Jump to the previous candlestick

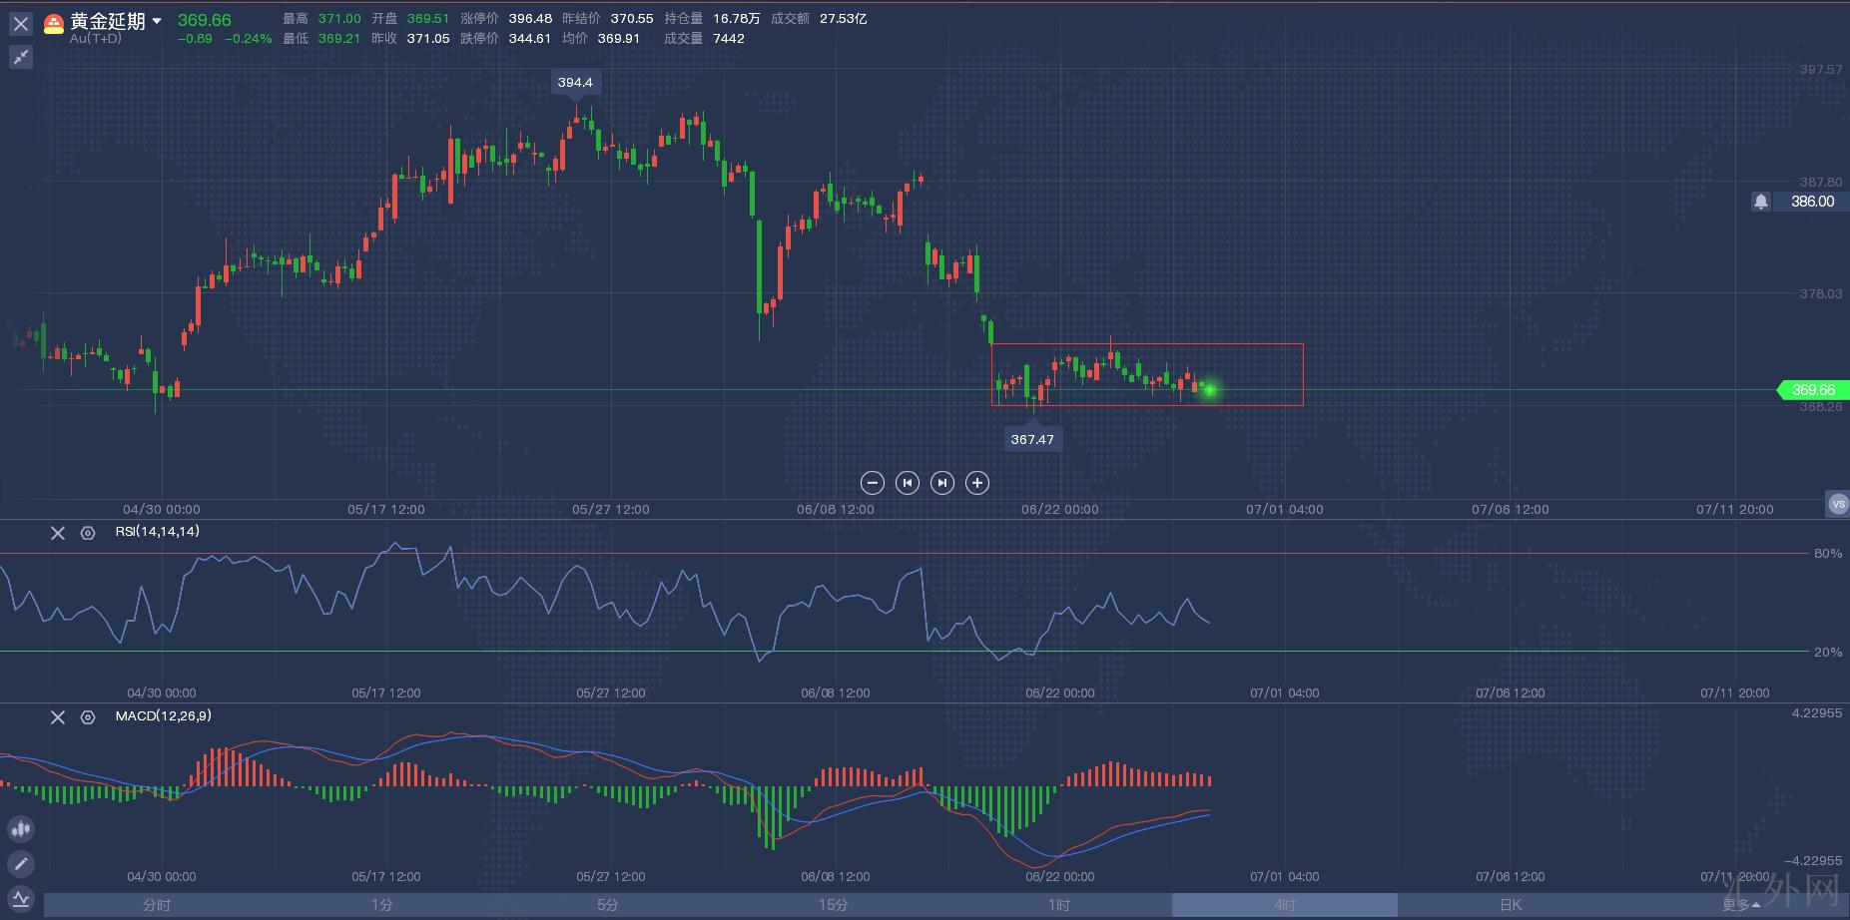907,483
